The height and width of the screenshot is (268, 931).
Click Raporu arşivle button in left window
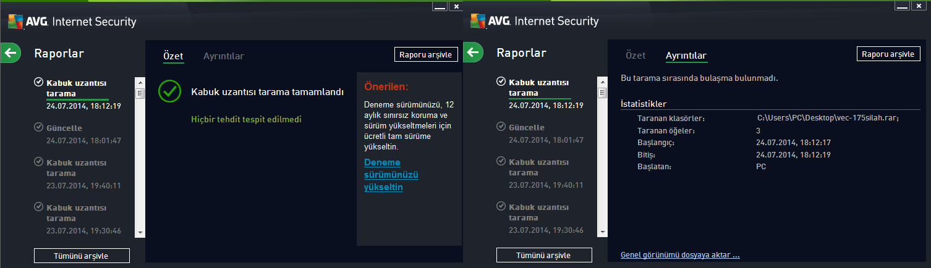tap(426, 54)
